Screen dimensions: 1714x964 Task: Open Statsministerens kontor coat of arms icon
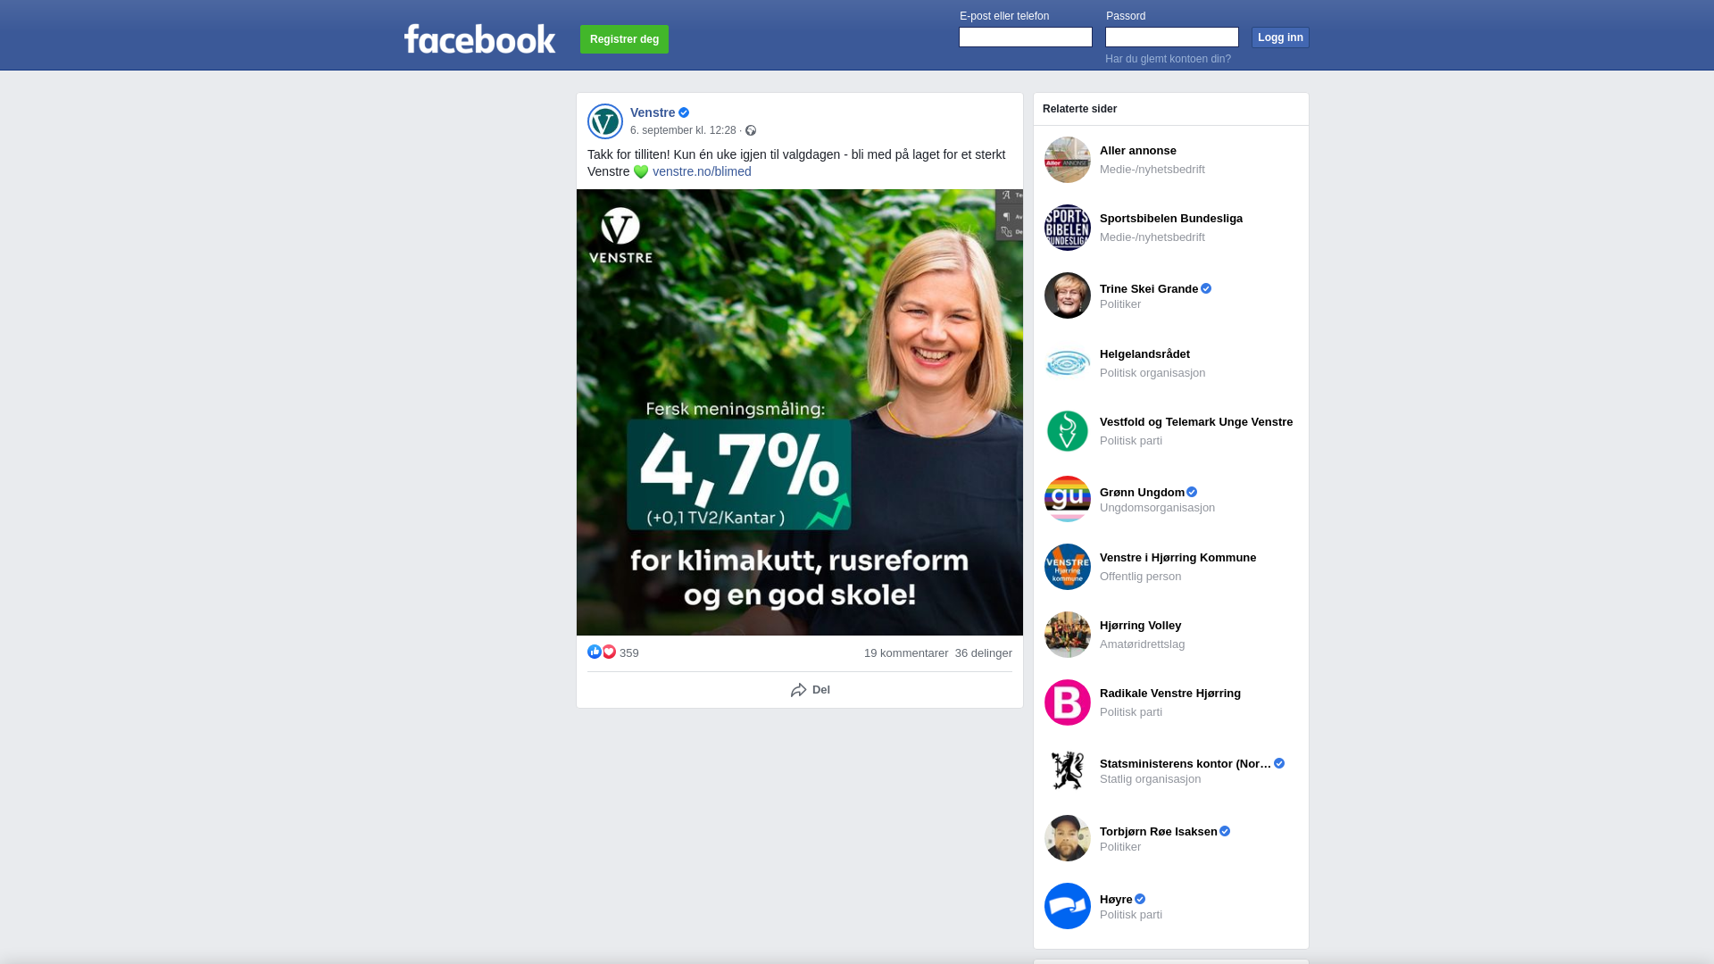(x=1068, y=770)
